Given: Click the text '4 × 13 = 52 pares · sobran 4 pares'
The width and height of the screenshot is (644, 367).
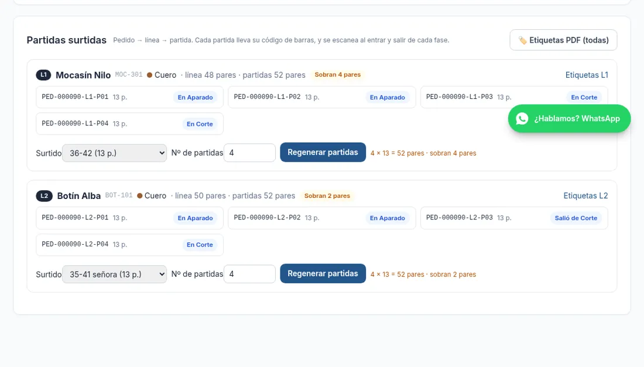Looking at the screenshot, I should pos(423,153).
